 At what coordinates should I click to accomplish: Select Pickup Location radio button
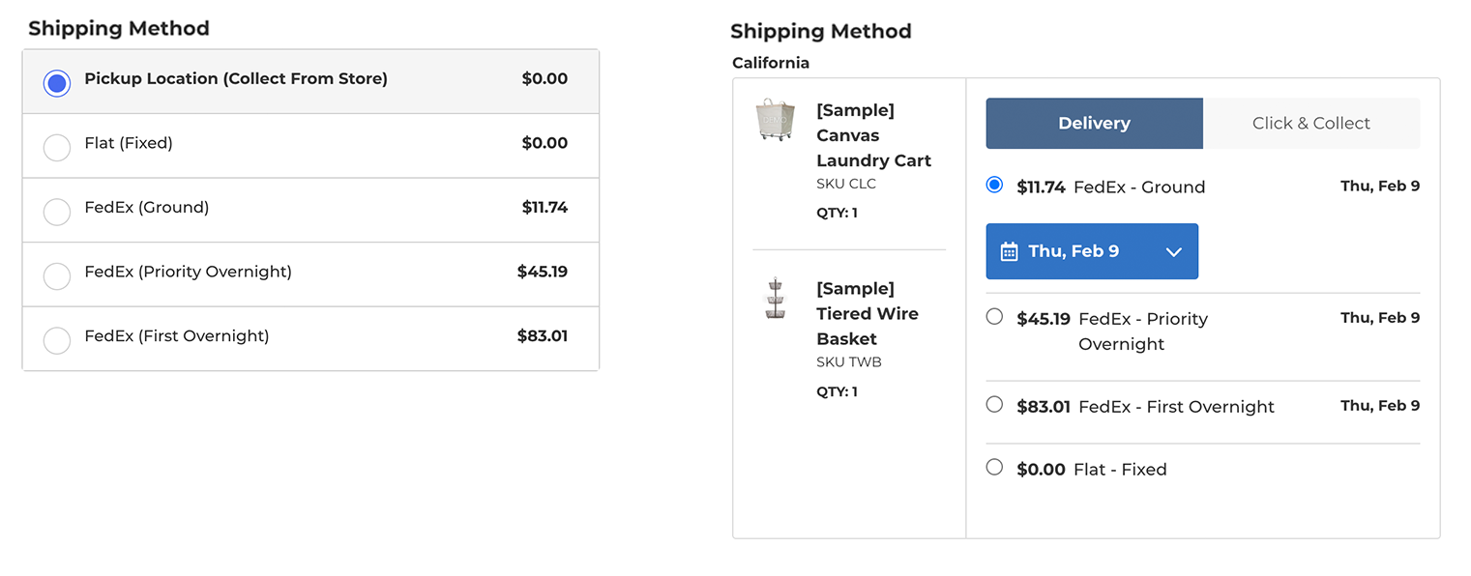point(57,83)
